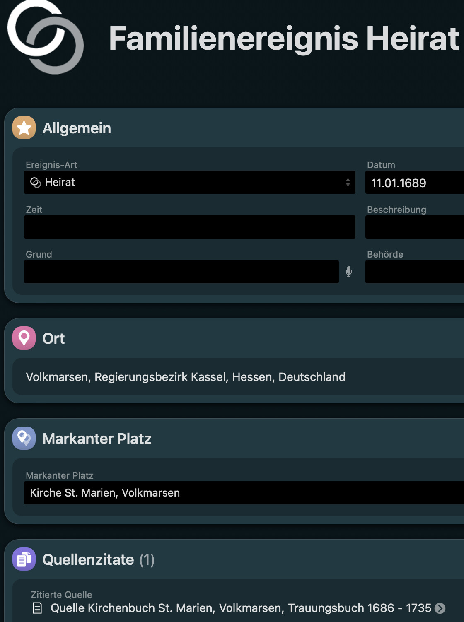Select the place Volkmarsen, Regierungsbezirk Kassel entry

(186, 377)
